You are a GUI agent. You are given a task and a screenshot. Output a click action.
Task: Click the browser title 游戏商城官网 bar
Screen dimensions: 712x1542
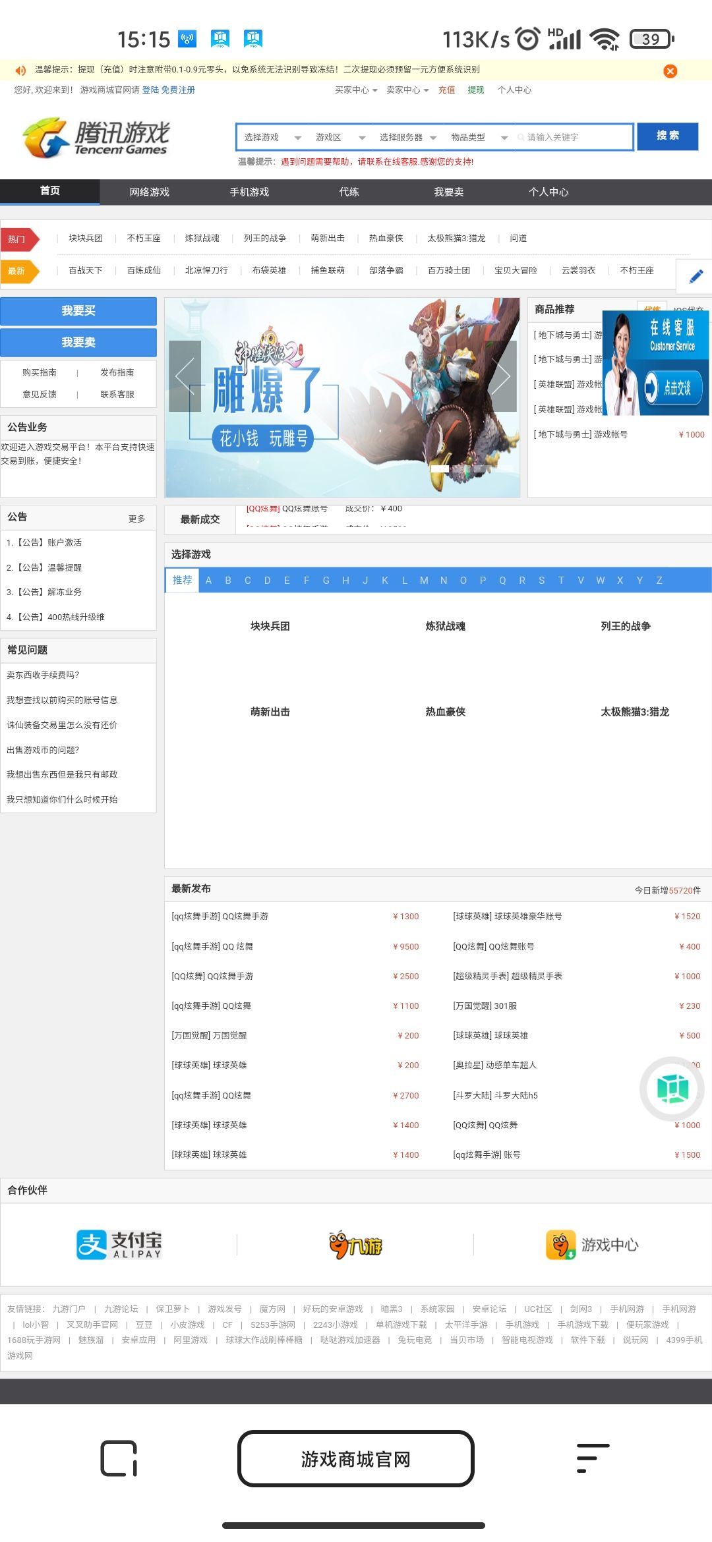click(356, 1458)
